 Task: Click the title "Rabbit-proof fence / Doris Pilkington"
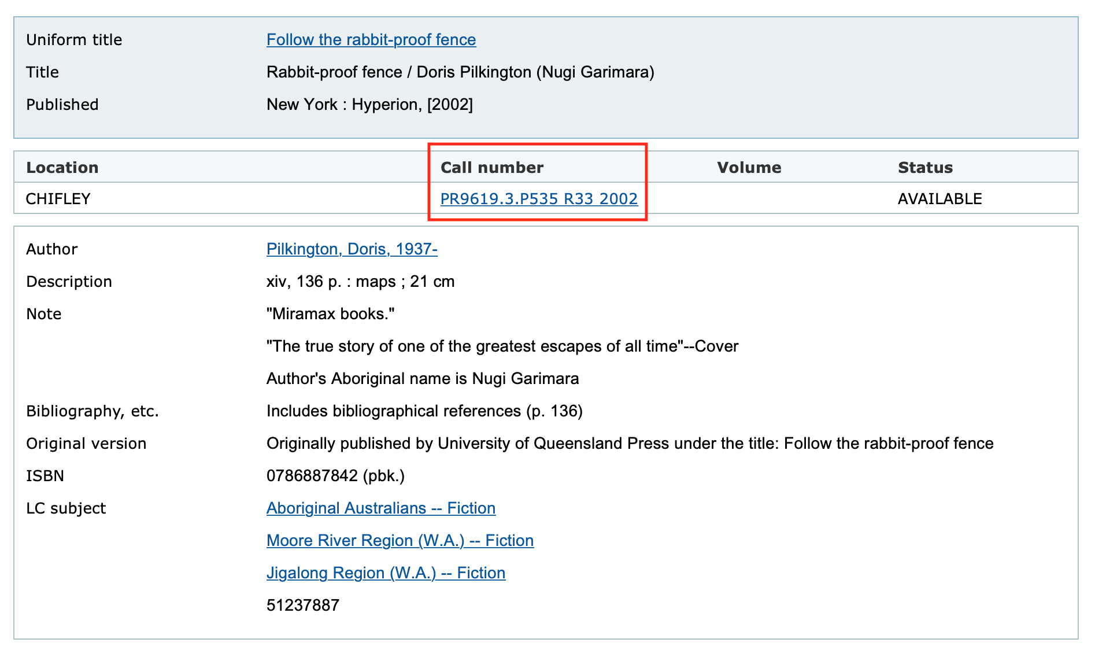[460, 72]
